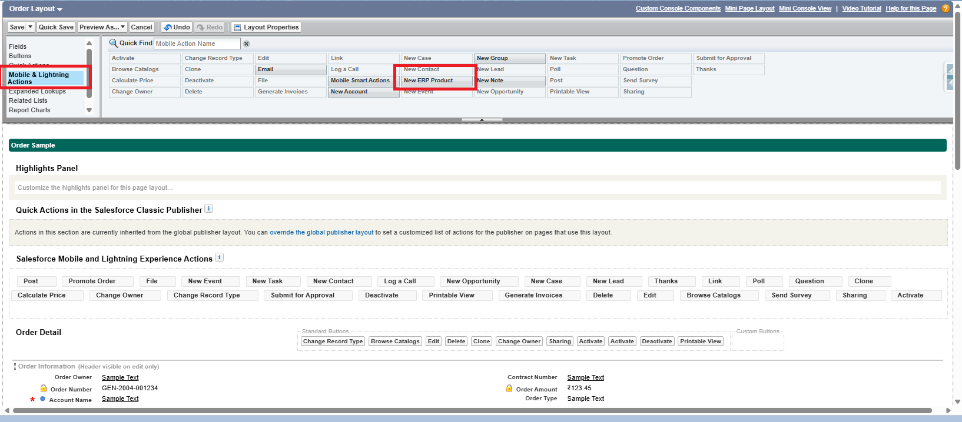Image resolution: width=962 pixels, height=422 pixels.
Task: Click the Quick Find magnifier icon
Action: tap(114, 43)
